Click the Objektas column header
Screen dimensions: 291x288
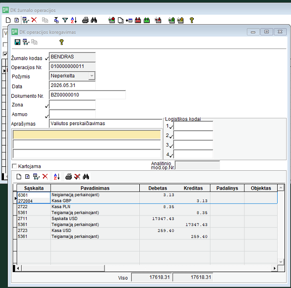click(x=261, y=188)
